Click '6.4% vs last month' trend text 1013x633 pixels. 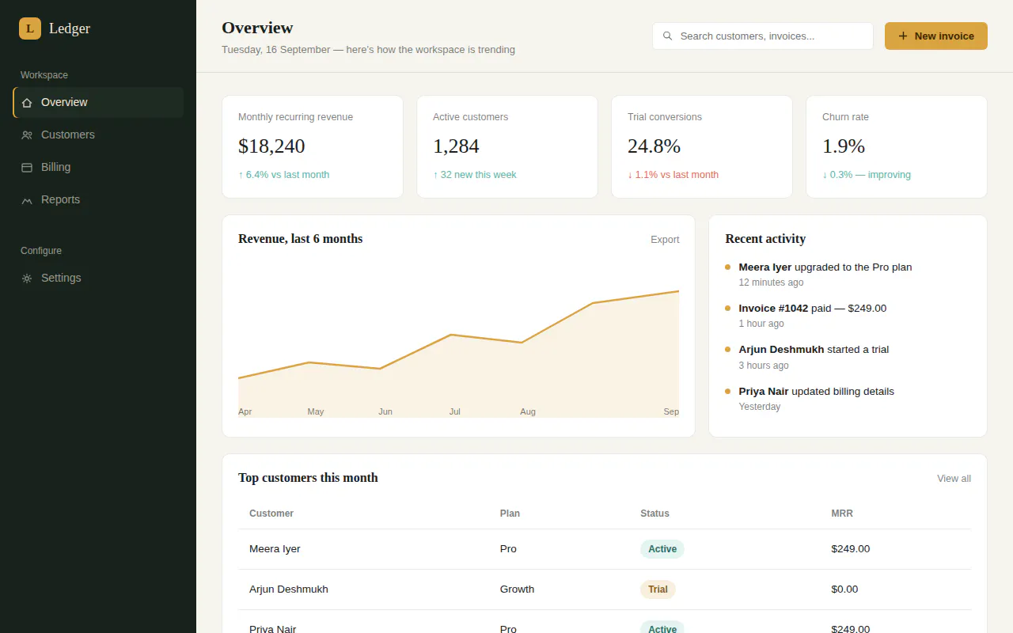[x=284, y=175]
